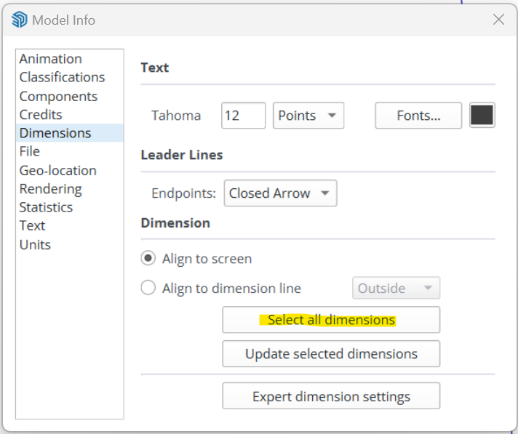This screenshot has width=518, height=434.
Task: Open the Components settings page
Action: tap(58, 97)
